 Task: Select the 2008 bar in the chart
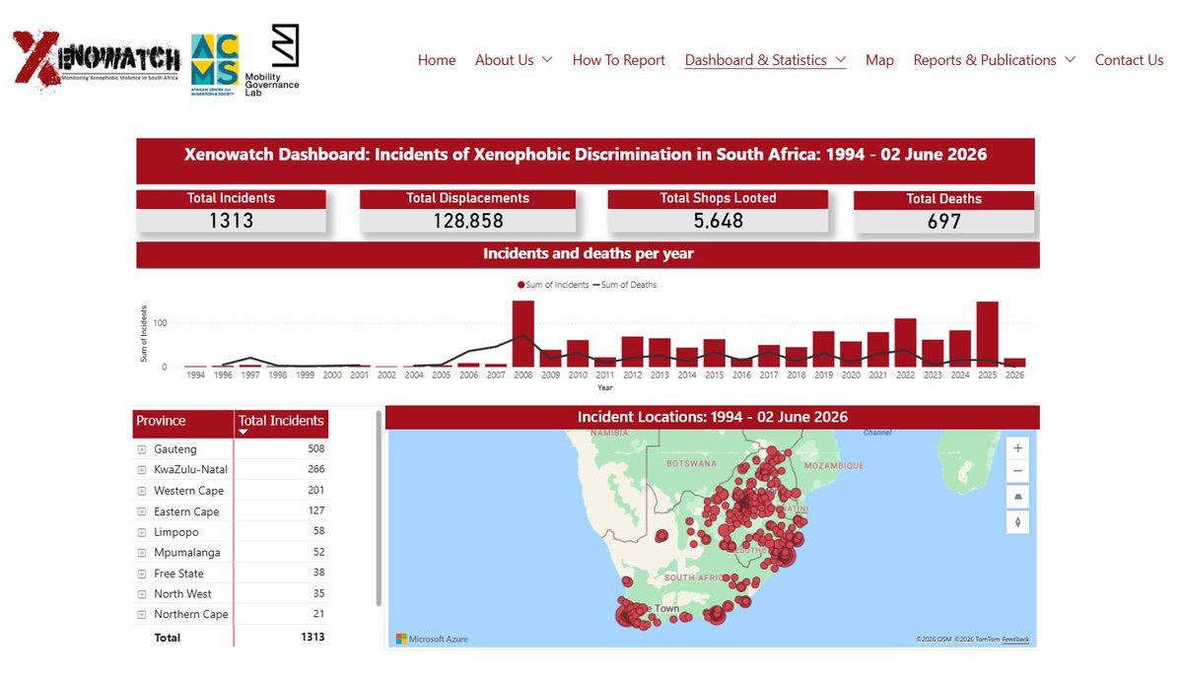pos(523,333)
